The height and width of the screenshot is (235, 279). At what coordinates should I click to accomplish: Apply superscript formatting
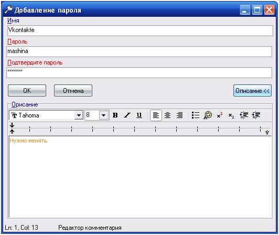(220, 115)
